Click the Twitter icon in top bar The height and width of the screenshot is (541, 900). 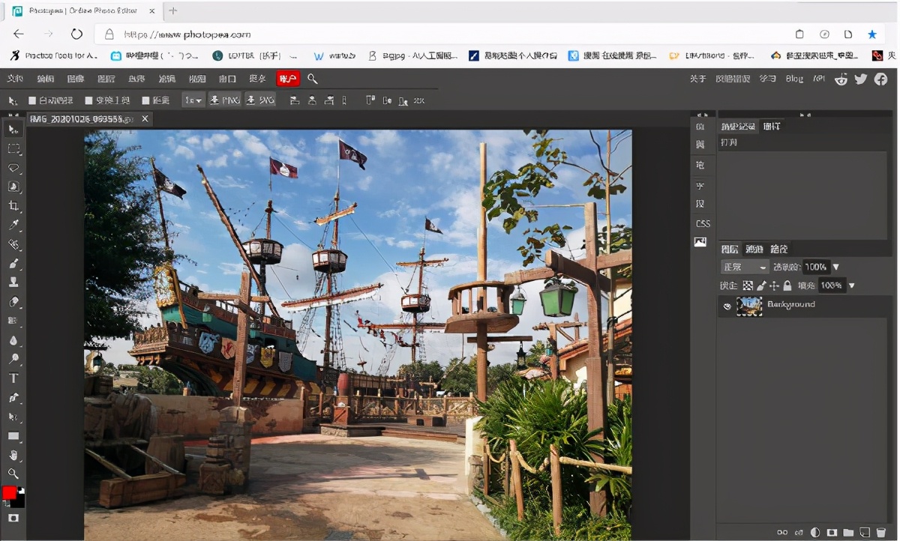(861, 79)
